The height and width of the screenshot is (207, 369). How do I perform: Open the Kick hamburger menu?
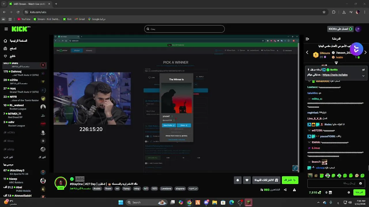click(x=6, y=29)
